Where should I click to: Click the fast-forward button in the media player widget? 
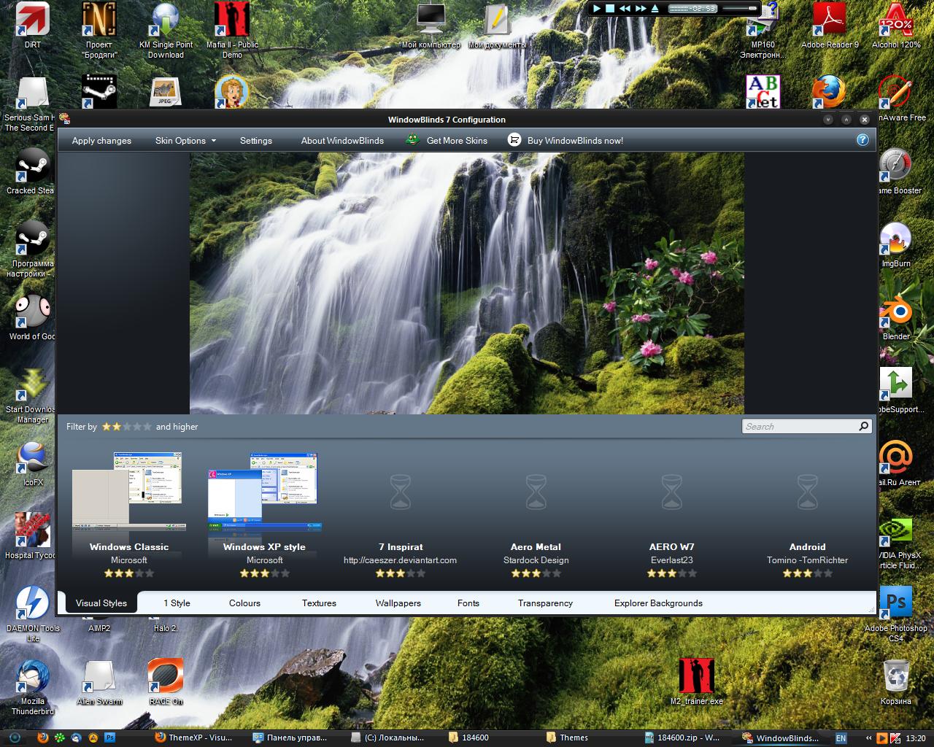click(641, 9)
